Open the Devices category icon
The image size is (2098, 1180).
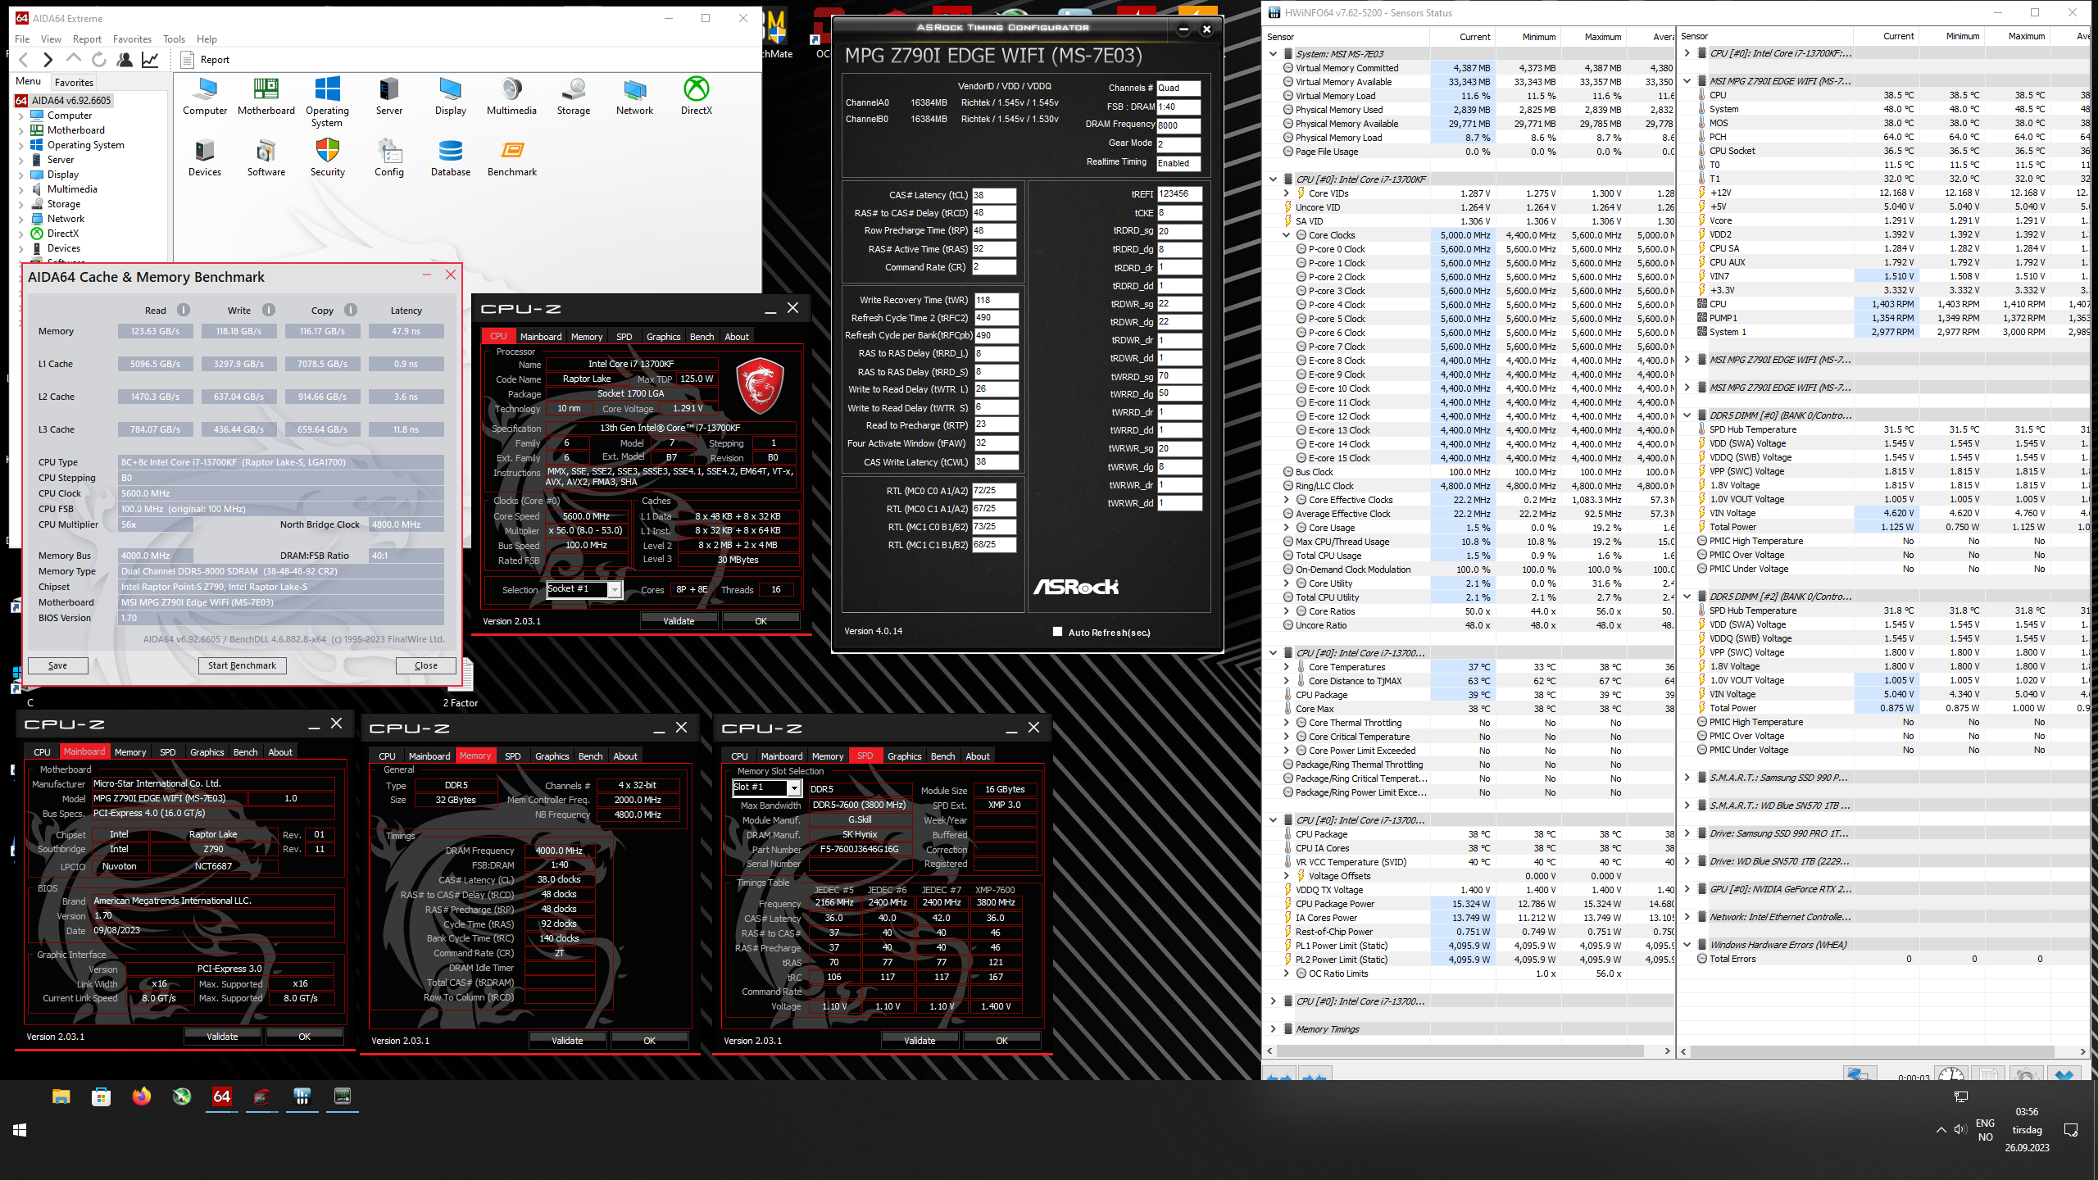(205, 157)
